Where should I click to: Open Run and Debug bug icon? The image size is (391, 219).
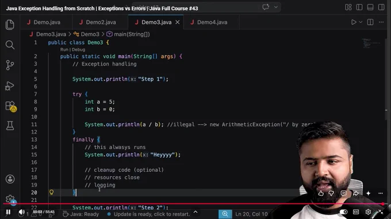tap(10, 86)
